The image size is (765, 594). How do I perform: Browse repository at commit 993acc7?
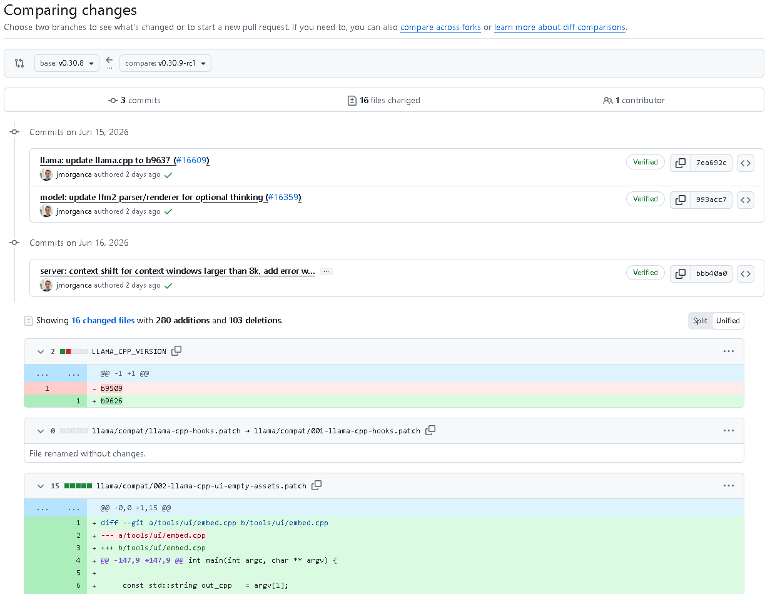click(x=745, y=199)
